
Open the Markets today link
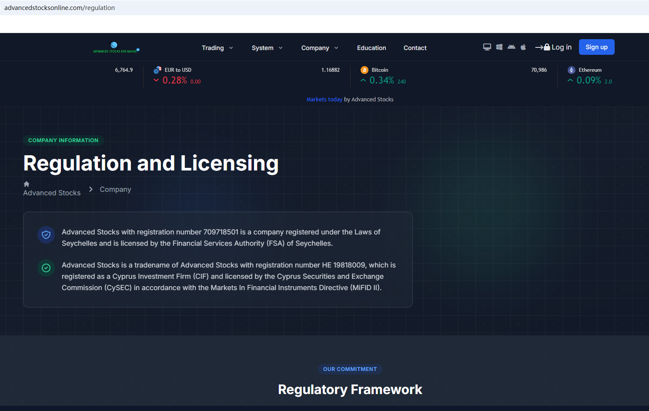[x=324, y=100]
